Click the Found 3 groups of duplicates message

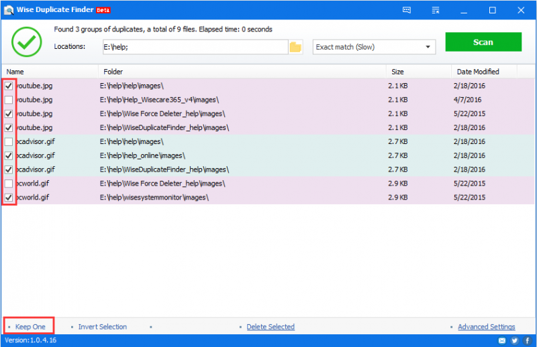pyautogui.click(x=163, y=29)
